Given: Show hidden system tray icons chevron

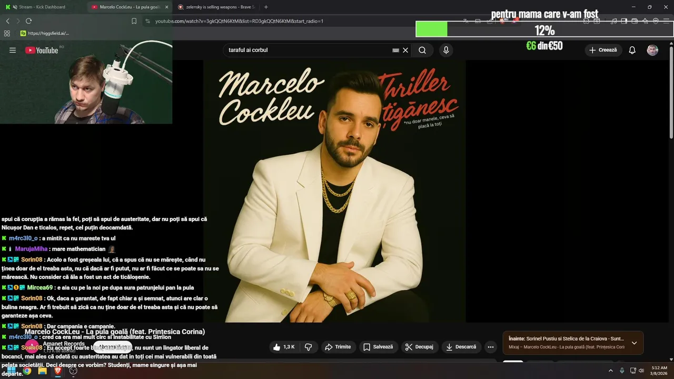Looking at the screenshot, I should click(x=611, y=371).
